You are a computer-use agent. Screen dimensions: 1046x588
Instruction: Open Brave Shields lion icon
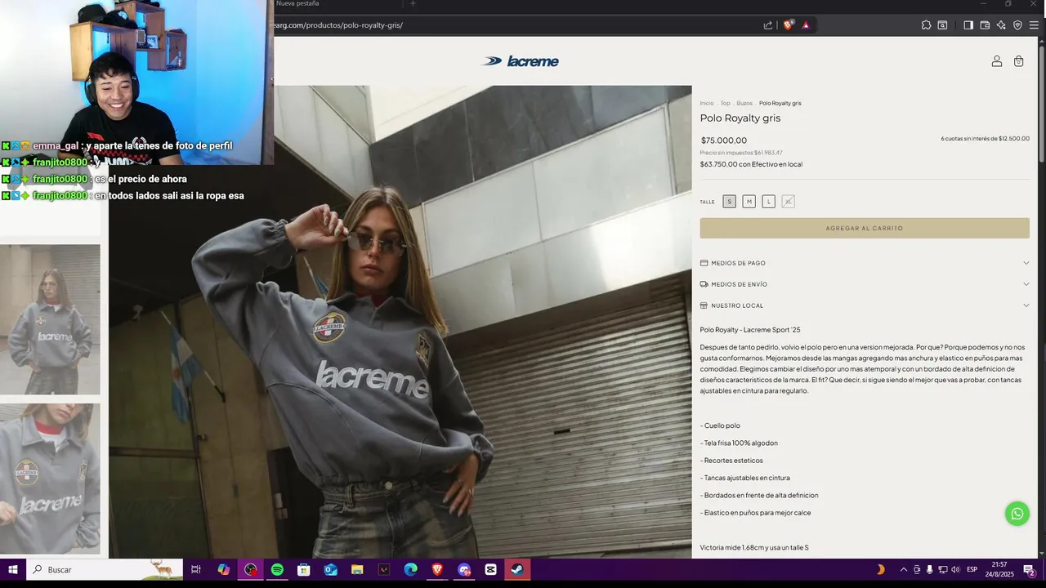(x=788, y=25)
